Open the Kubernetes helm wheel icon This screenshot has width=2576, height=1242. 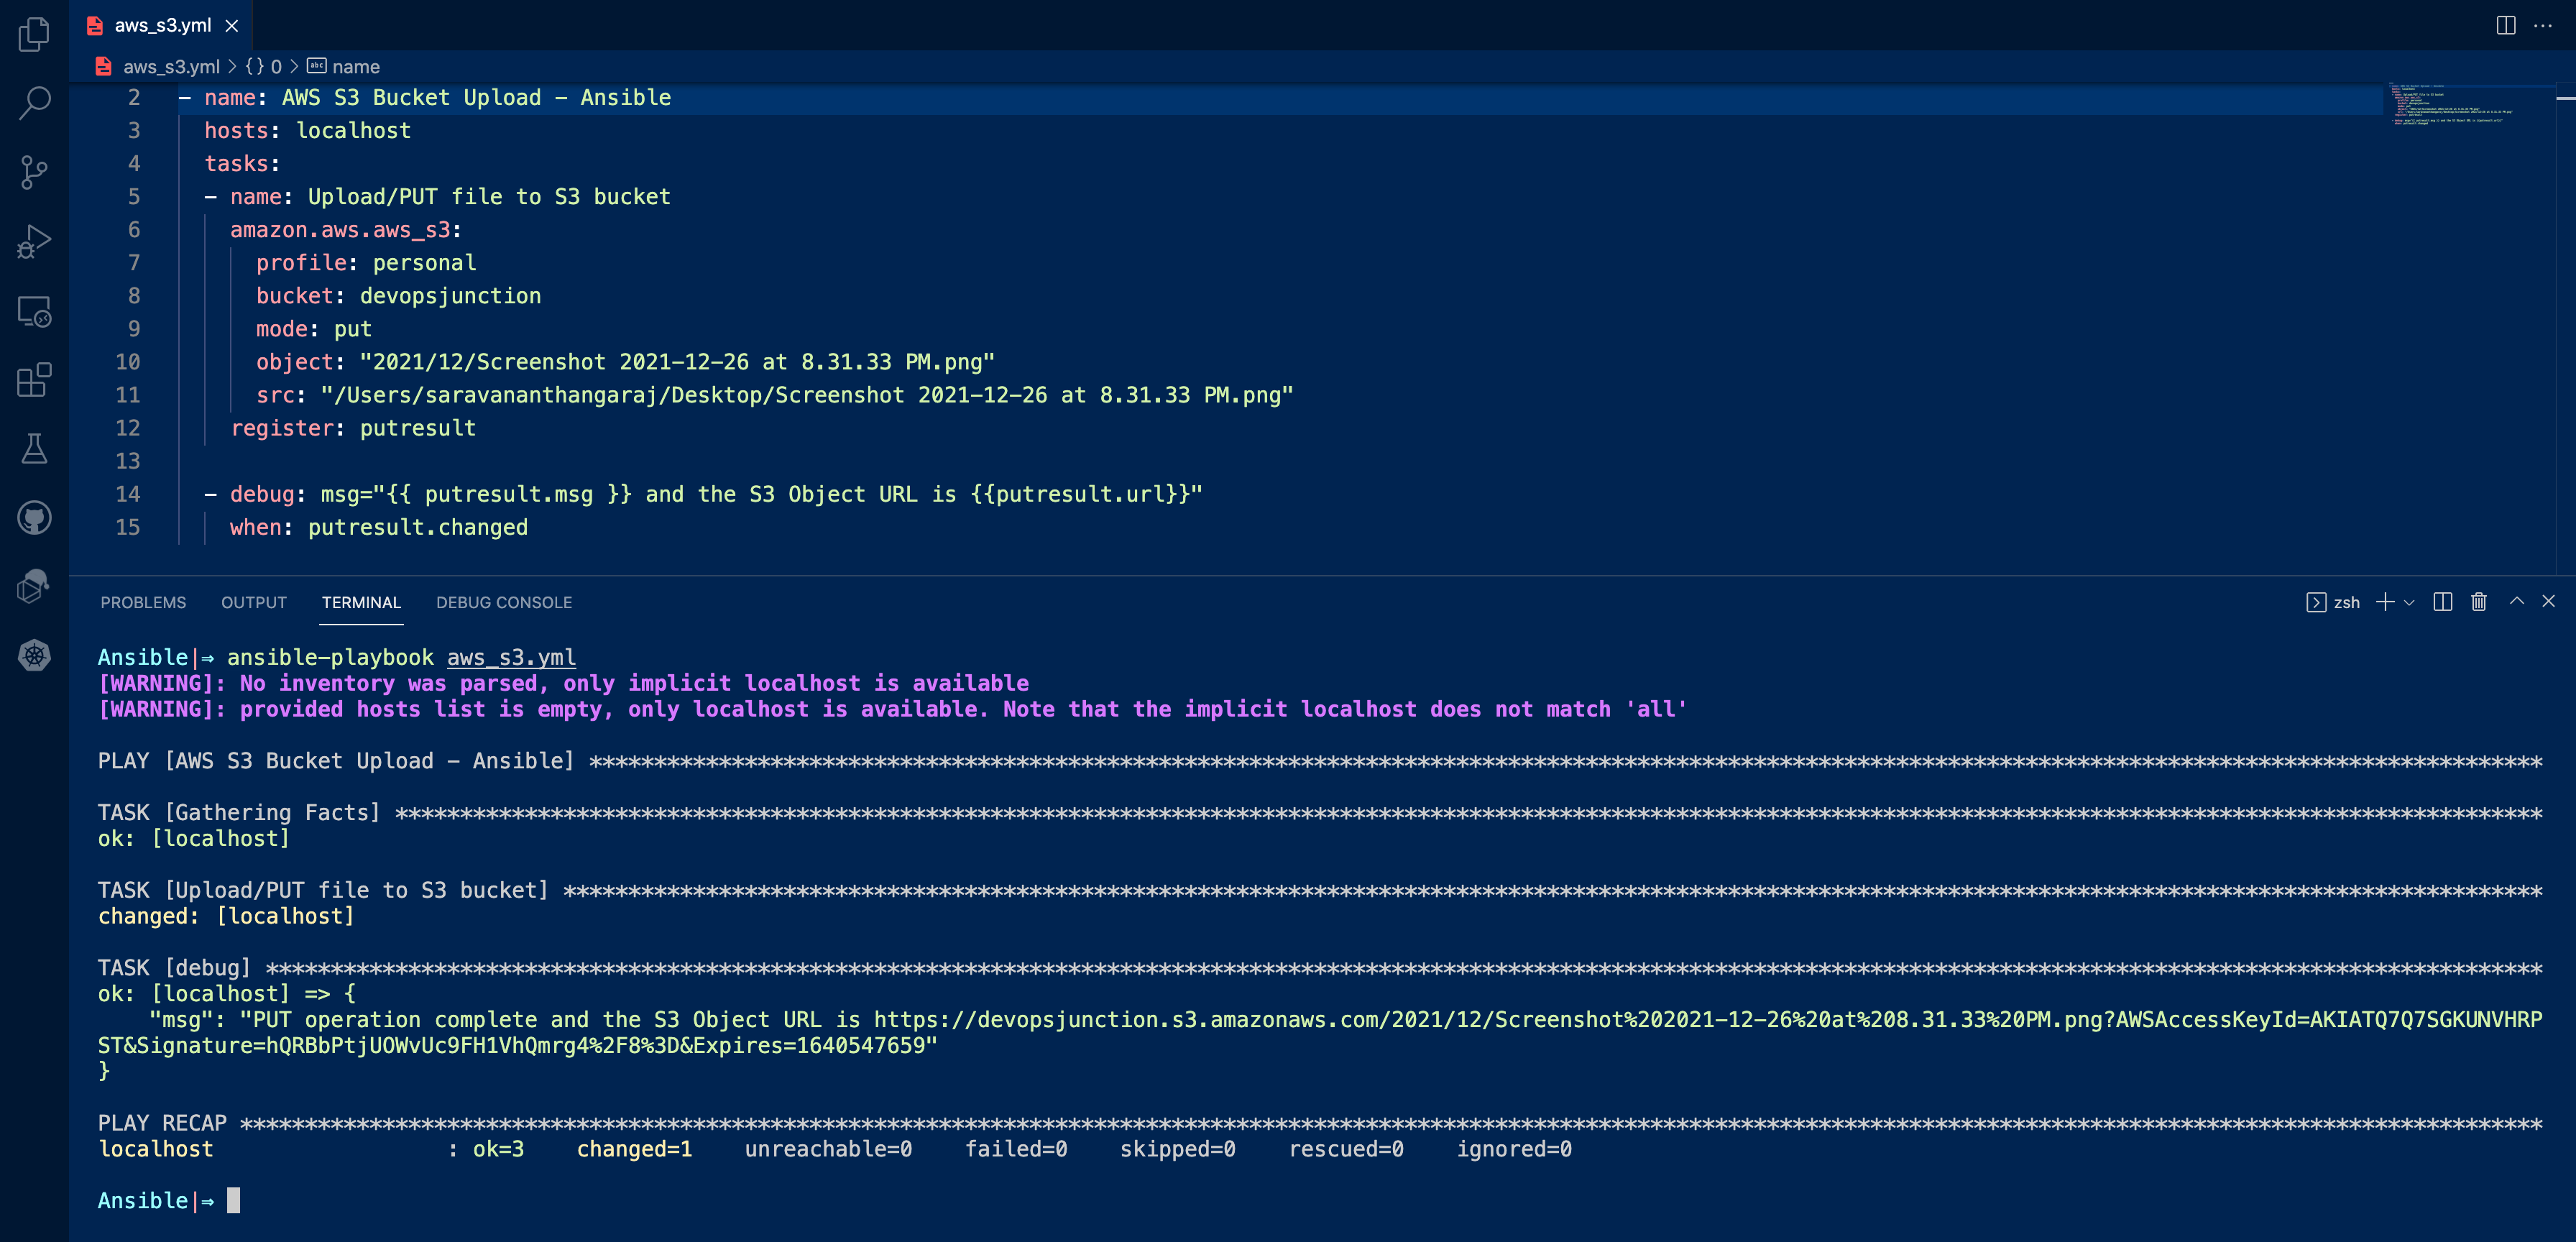click(34, 656)
